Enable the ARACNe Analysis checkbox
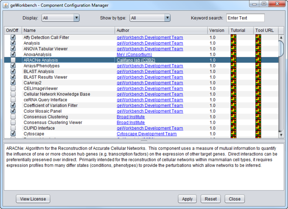The width and height of the screenshot is (288, 209). [x=13, y=60]
